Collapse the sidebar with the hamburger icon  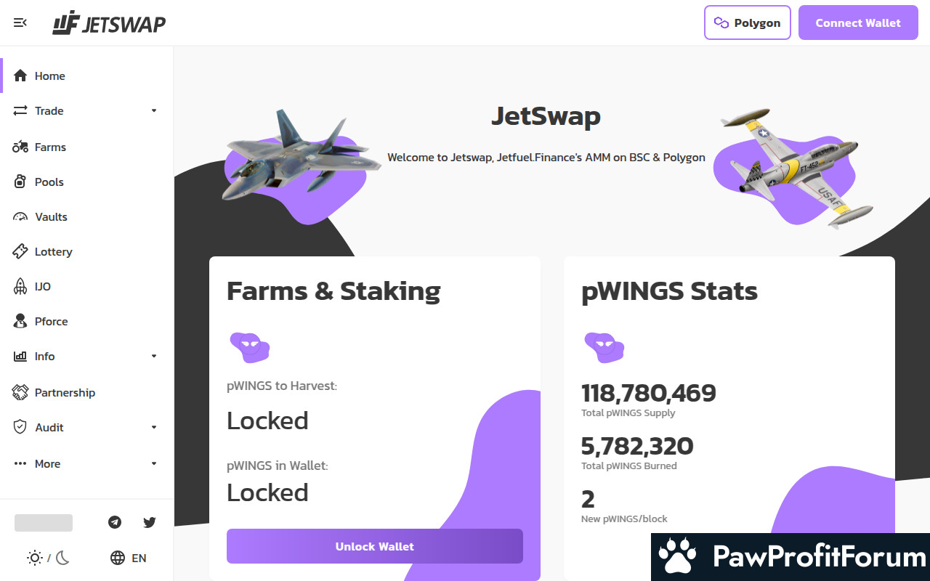(x=20, y=23)
